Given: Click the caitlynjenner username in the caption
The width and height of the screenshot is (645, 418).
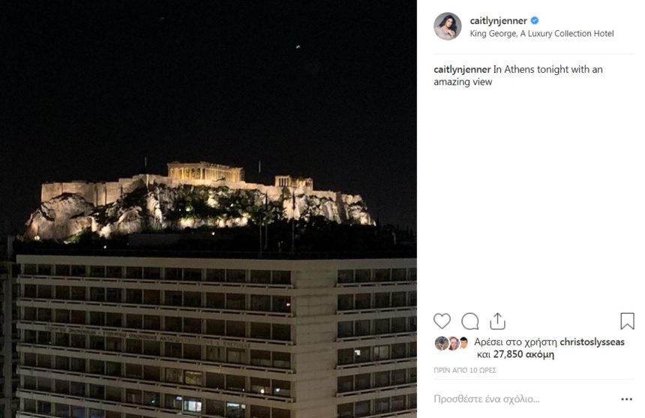Looking at the screenshot, I should [462, 70].
